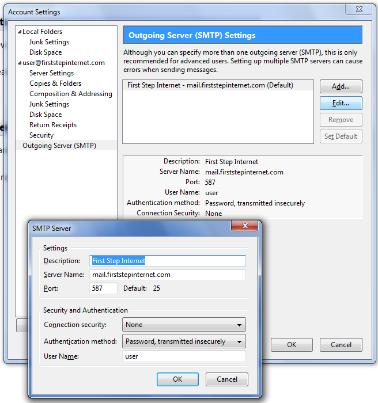The height and width of the screenshot is (403, 378).
Task: Select Outgoing Server (SMTP) in the tree
Action: pyautogui.click(x=59, y=146)
